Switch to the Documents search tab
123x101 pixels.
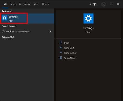[x=24, y=4]
